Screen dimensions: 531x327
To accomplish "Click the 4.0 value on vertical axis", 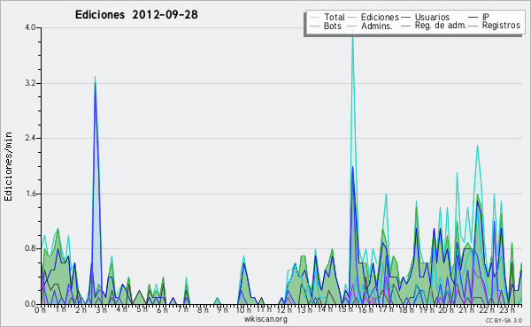I will [x=30, y=27].
